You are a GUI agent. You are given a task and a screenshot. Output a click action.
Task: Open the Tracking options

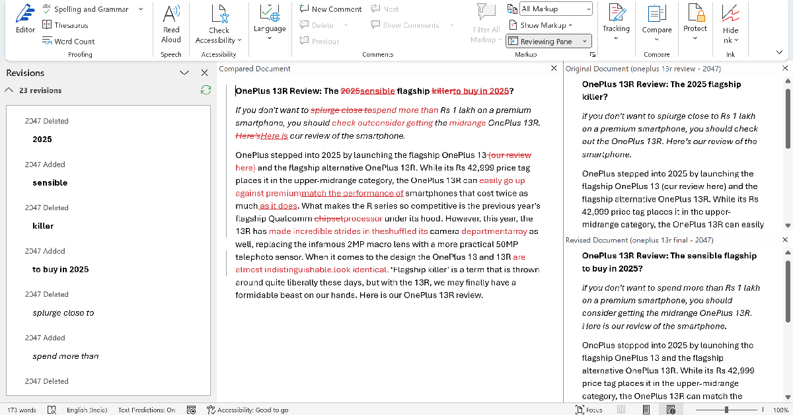(616, 24)
